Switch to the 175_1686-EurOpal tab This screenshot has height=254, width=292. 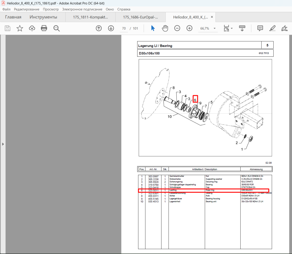tap(140, 17)
